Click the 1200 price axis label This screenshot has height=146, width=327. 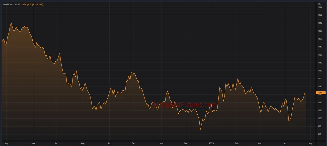(x=320, y=39)
